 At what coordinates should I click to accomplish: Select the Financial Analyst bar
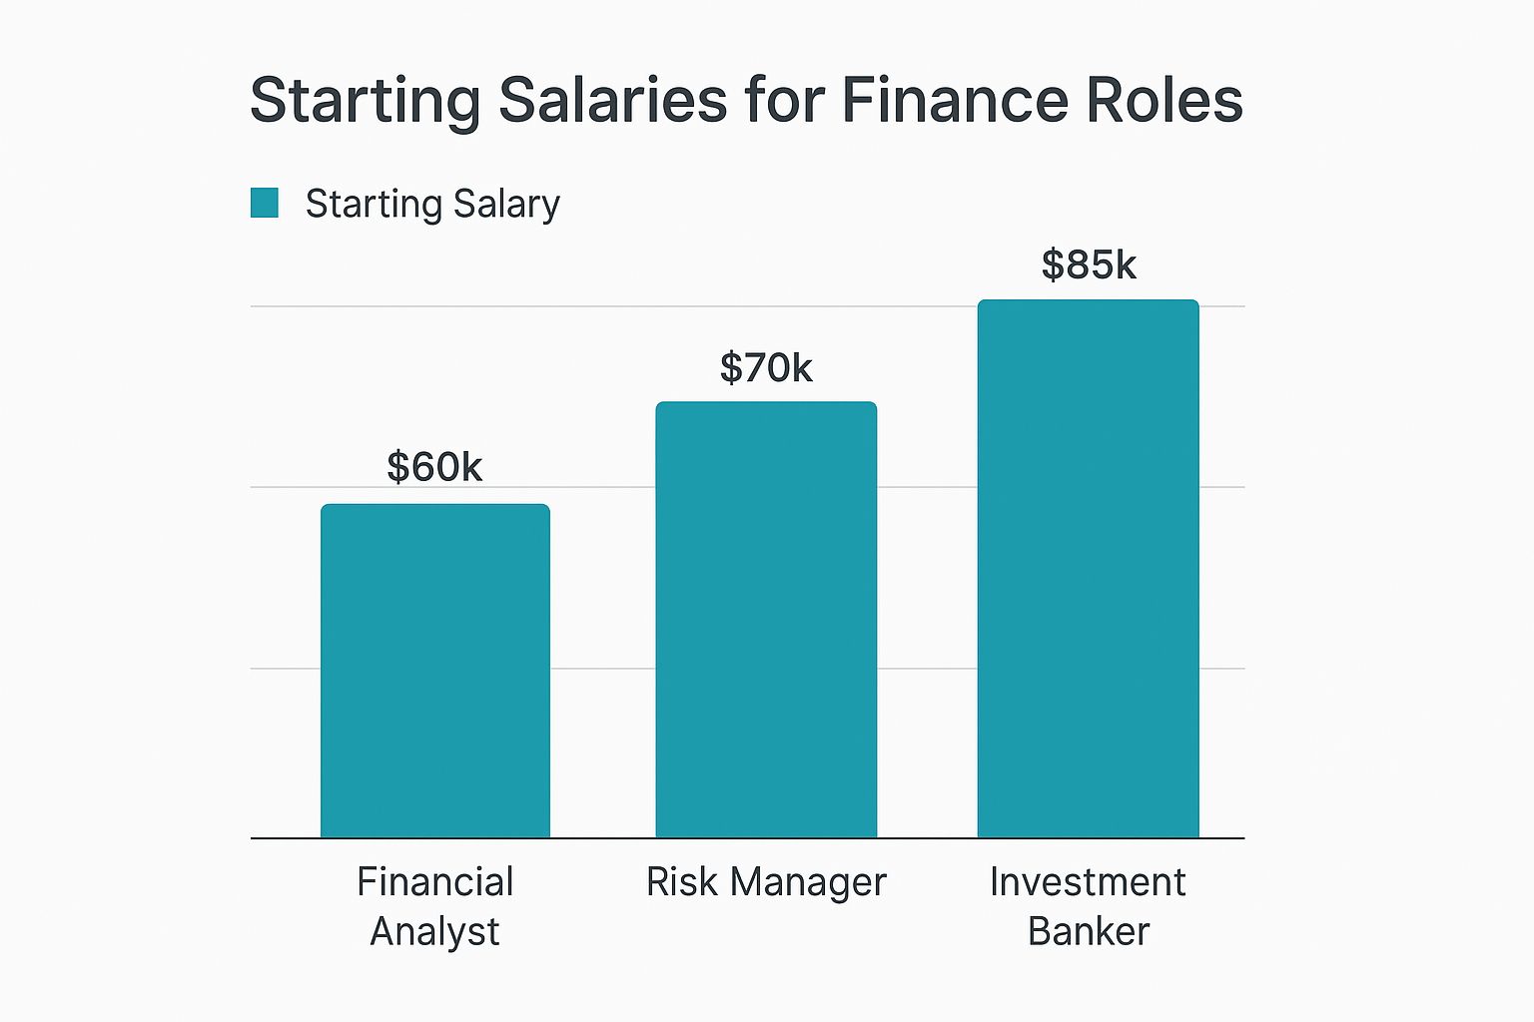point(434,671)
